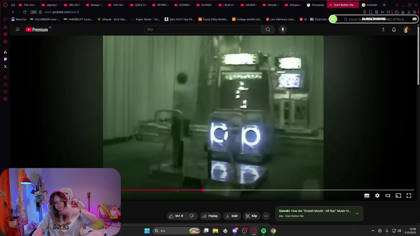420x236 pixels.
Task: Cast video to a device
Action: coord(398,196)
